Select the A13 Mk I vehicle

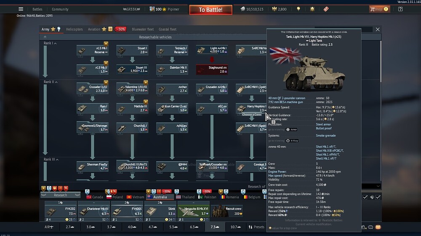93,50
